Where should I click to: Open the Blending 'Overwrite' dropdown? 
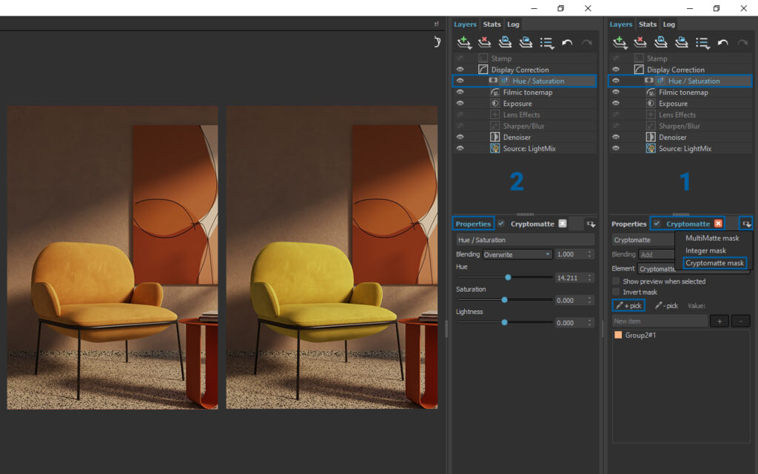517,254
